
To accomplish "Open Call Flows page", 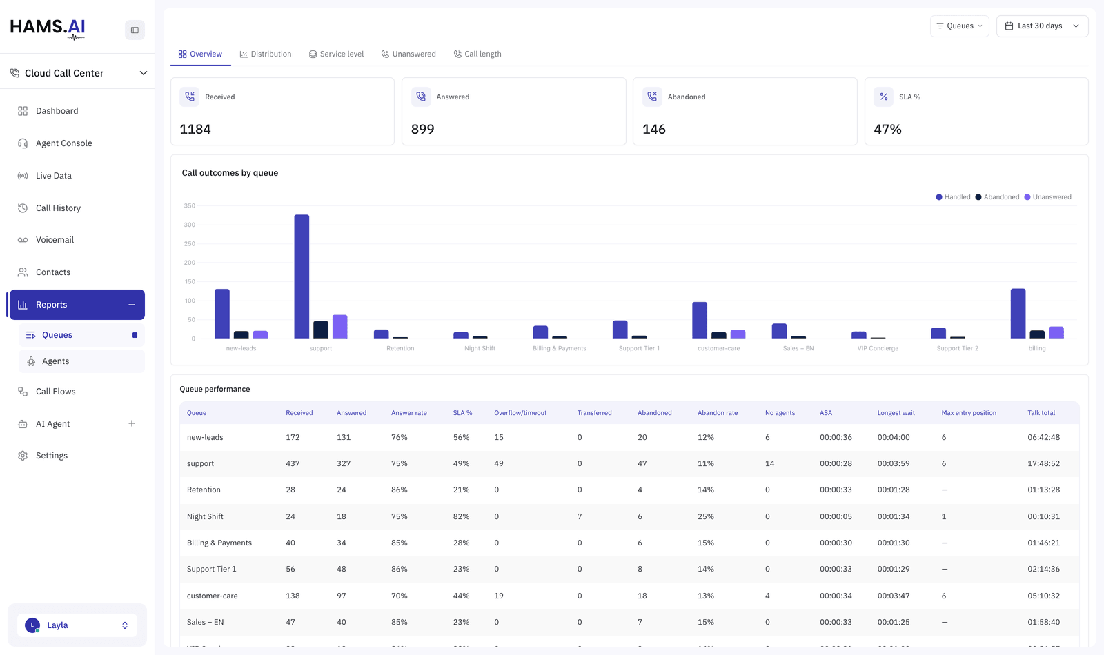I will click(x=77, y=392).
